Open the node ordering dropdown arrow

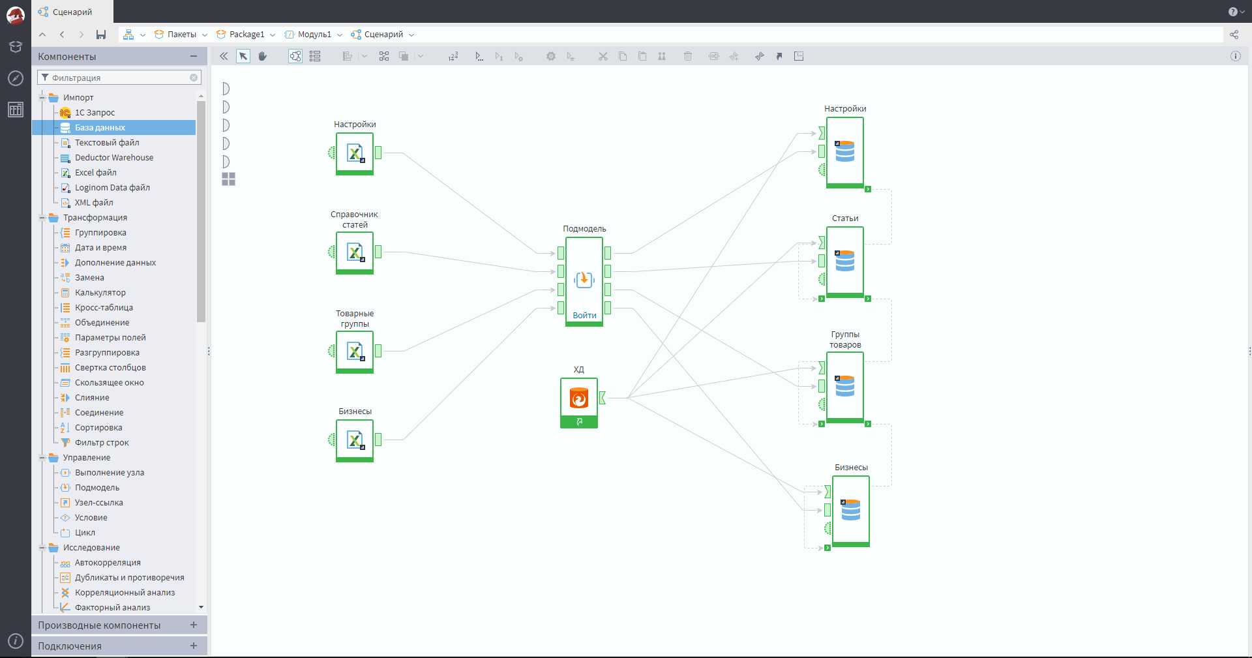coord(421,56)
